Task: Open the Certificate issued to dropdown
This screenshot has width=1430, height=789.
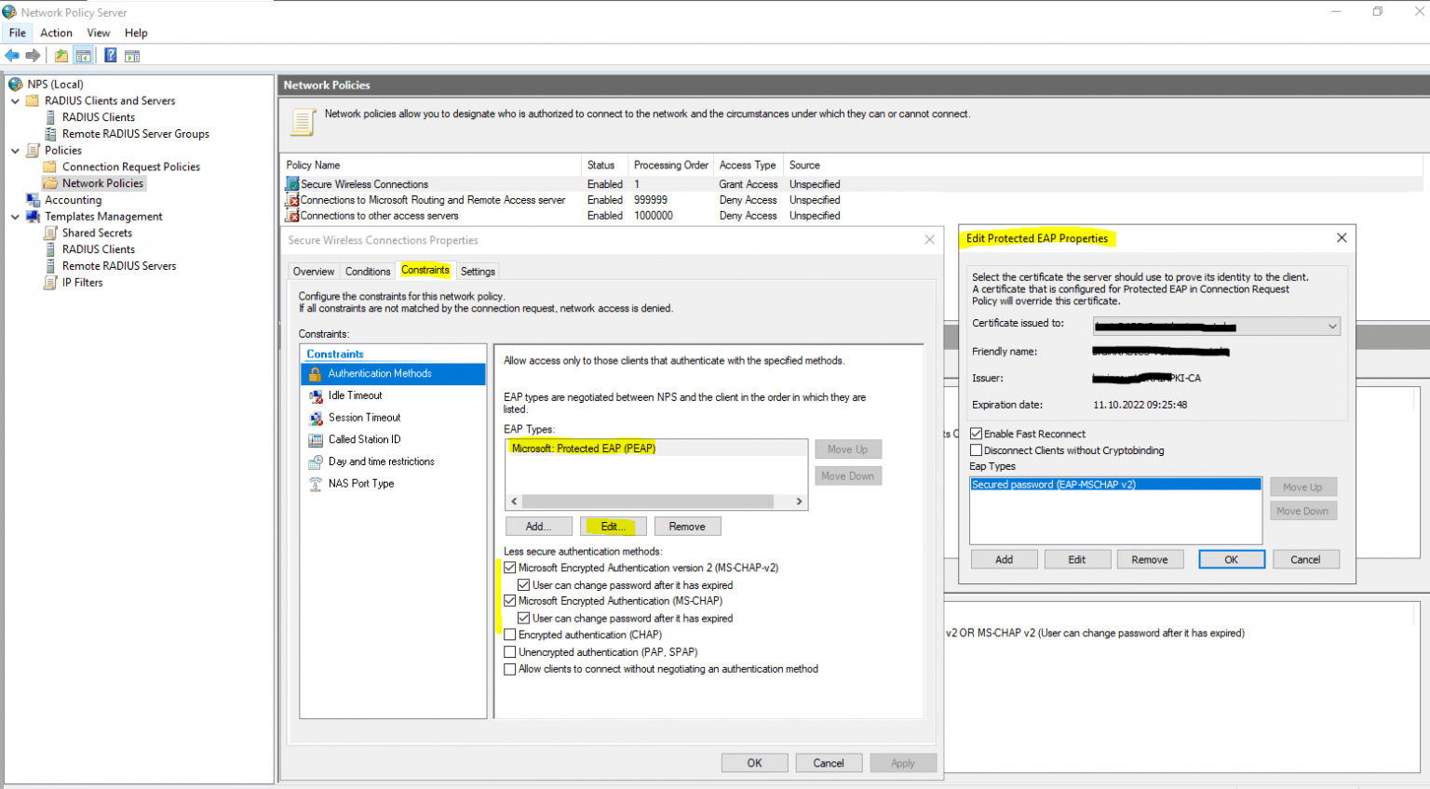Action: 1333,326
